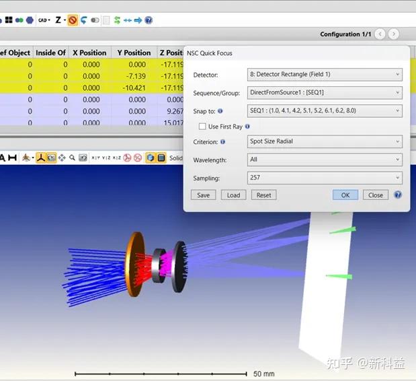Screen dimensions: 416x381
Task: Click the brown starfish orientation icon
Action: 26,158
